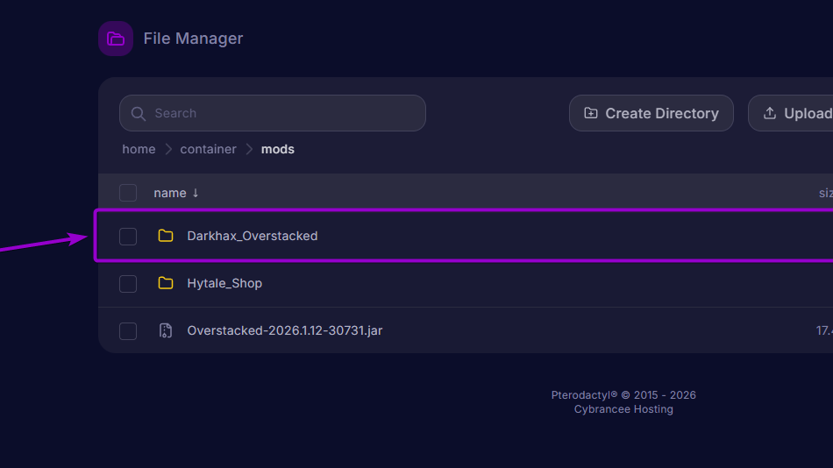Go to home in breadcrumb

[x=139, y=149]
